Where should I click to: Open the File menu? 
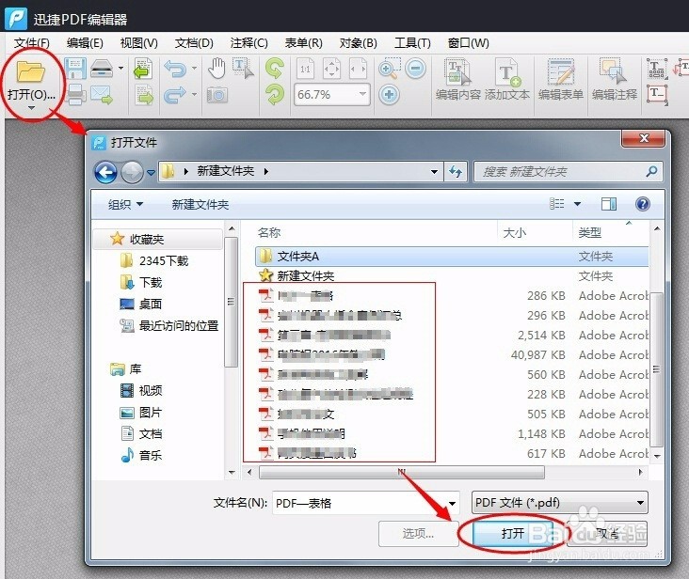pos(31,43)
